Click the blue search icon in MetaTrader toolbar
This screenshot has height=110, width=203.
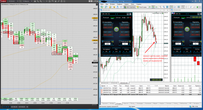(x=191, y=7)
